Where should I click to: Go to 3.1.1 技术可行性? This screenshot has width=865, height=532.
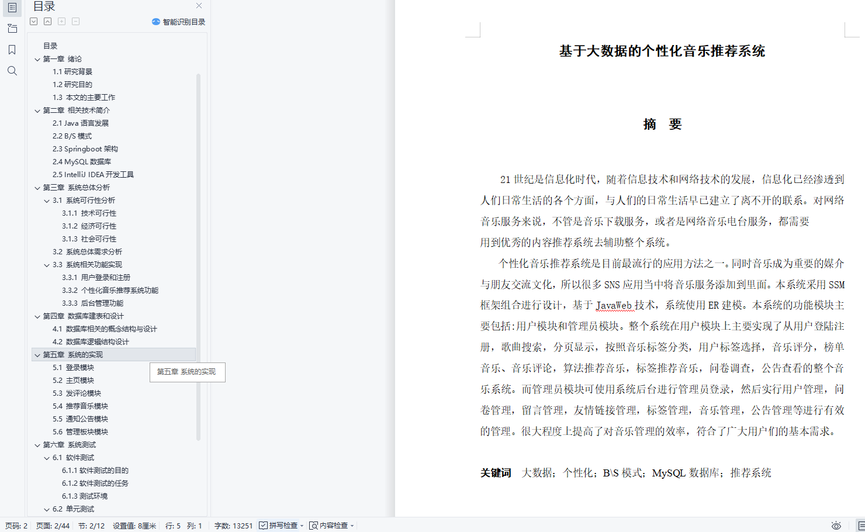(89, 213)
